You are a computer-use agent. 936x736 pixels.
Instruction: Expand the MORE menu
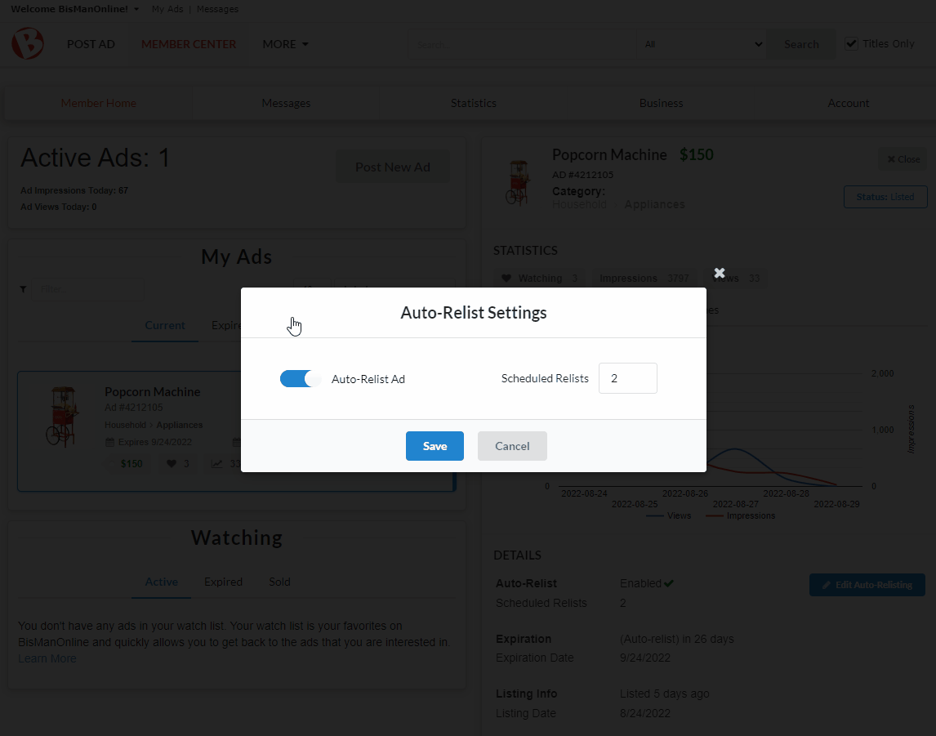click(285, 44)
